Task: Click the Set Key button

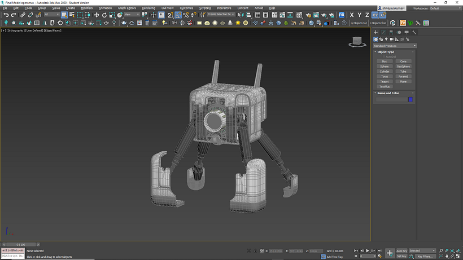Action: (401, 257)
